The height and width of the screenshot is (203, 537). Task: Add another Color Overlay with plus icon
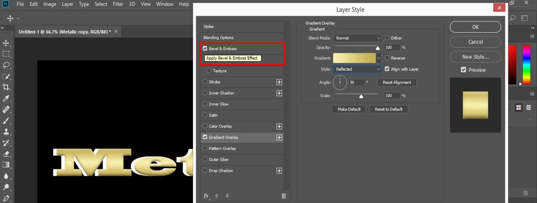point(279,127)
